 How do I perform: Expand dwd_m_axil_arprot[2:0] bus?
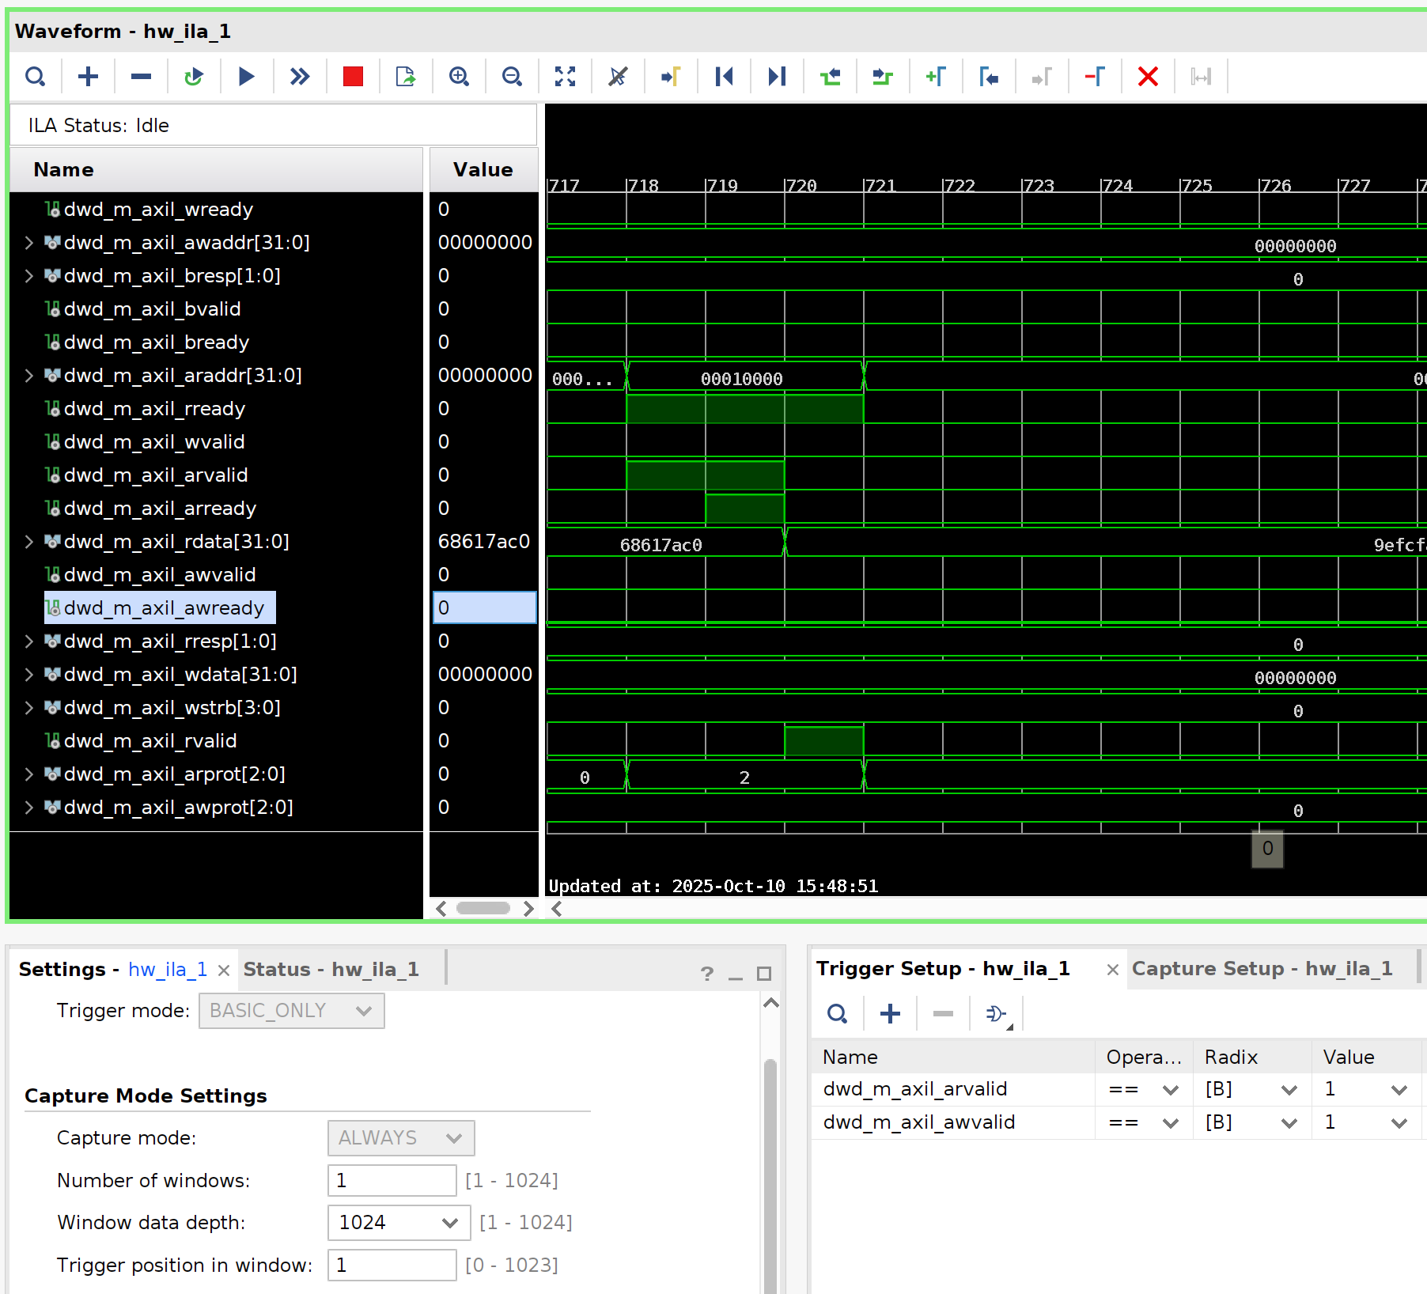tap(29, 774)
